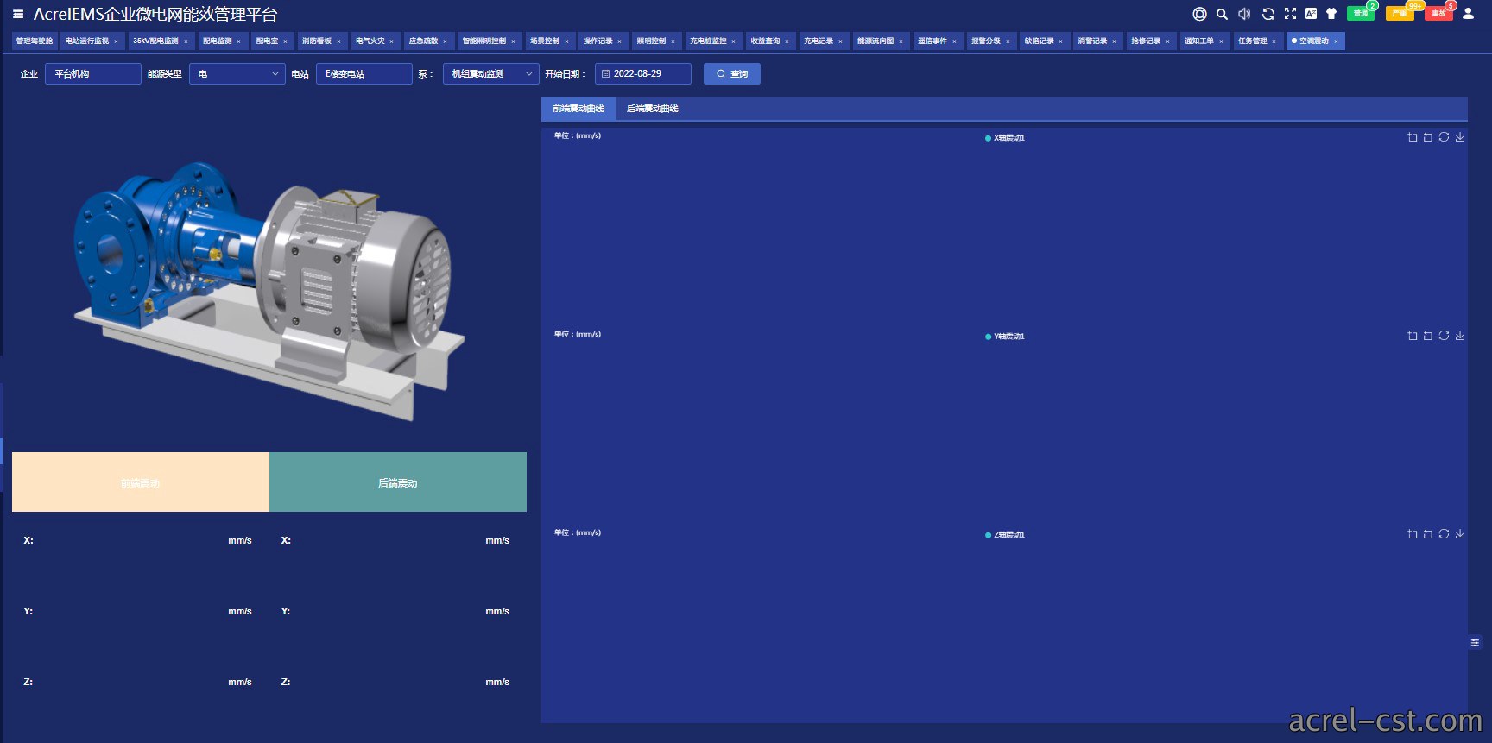This screenshot has width=1492, height=743.
Task: Open the language translation icon
Action: click(x=1311, y=14)
